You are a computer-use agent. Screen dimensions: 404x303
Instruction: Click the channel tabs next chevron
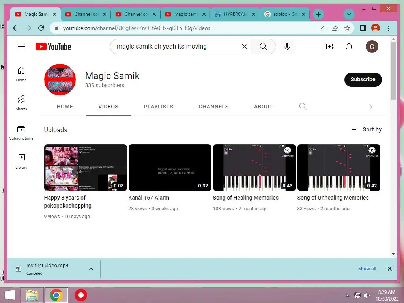pos(371,107)
